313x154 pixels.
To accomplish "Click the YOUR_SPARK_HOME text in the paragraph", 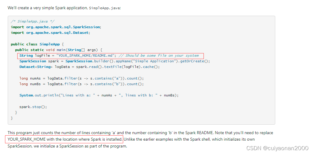I will click(x=26, y=139).
